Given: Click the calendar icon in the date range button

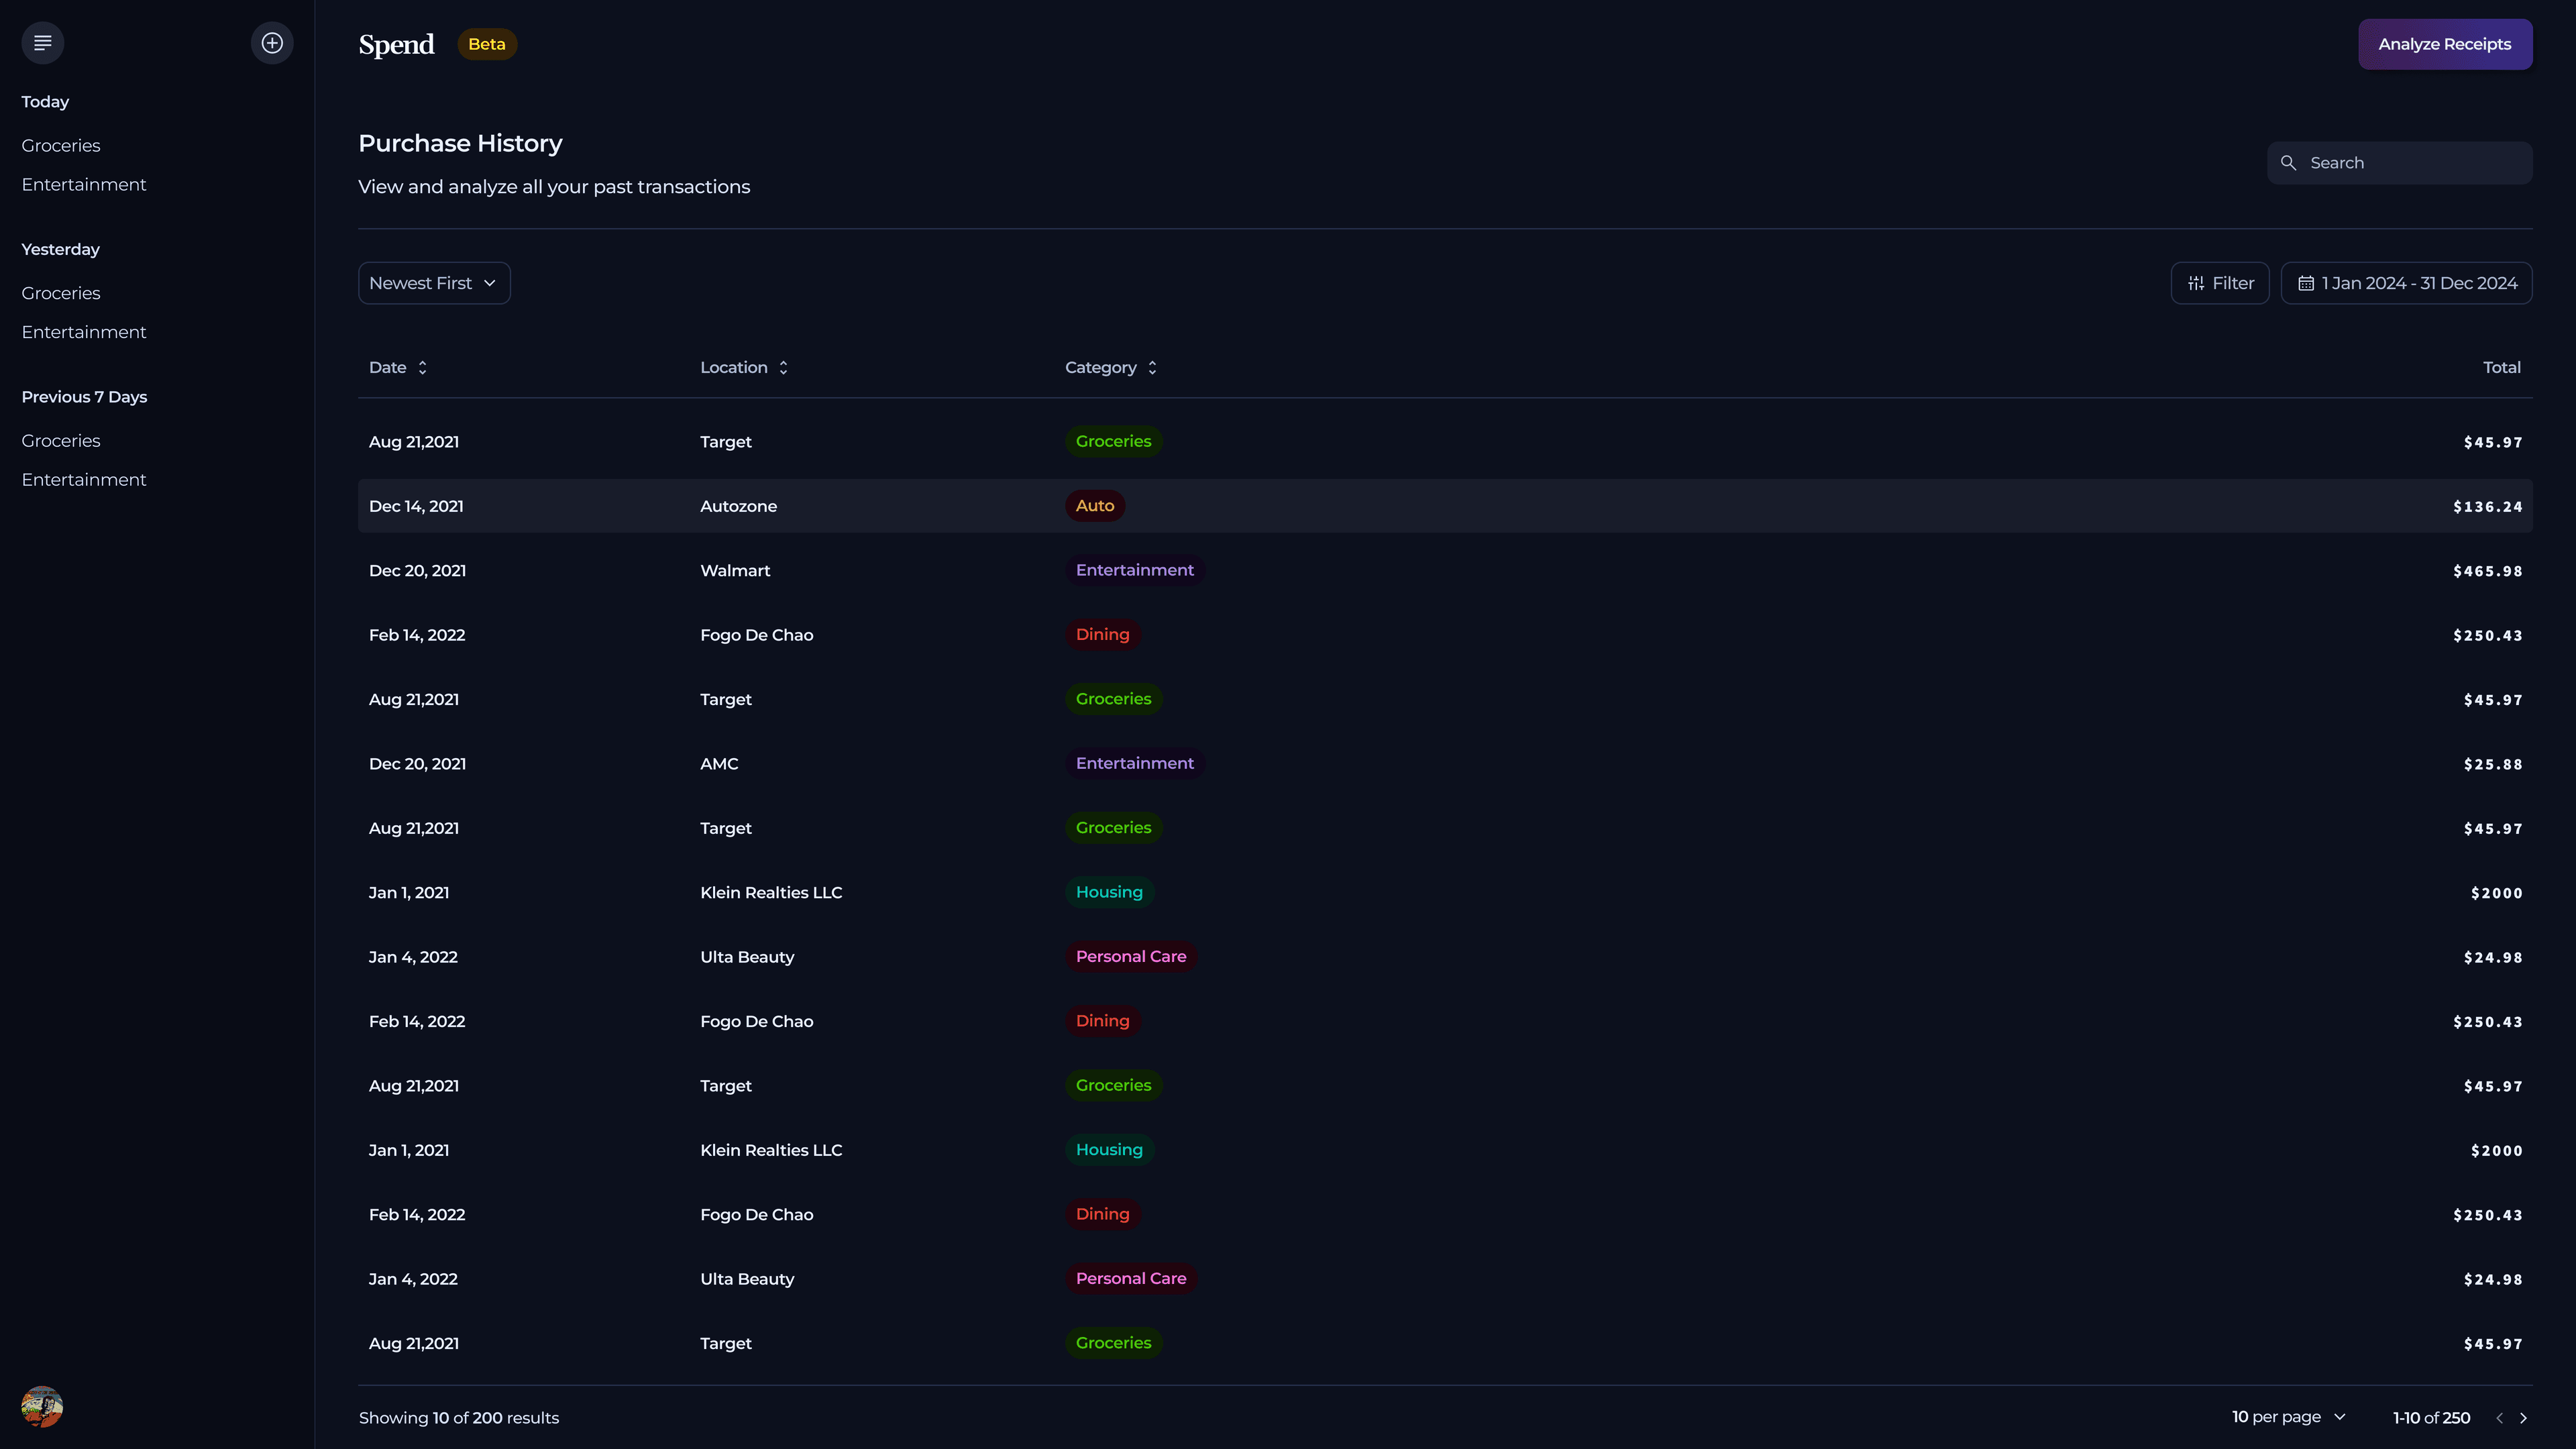Looking at the screenshot, I should click(2306, 283).
